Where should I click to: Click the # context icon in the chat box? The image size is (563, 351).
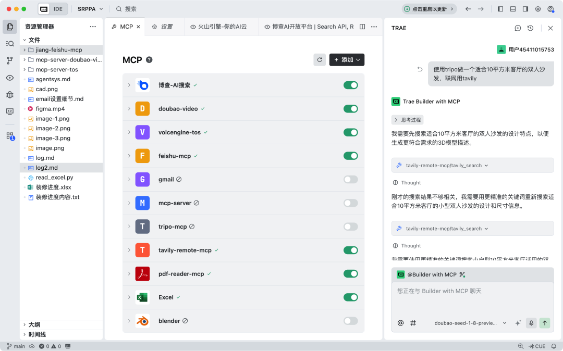(413, 323)
